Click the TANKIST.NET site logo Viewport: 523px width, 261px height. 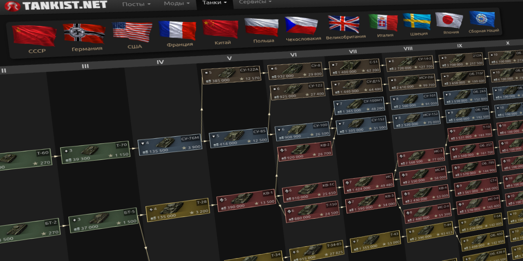(56, 5)
